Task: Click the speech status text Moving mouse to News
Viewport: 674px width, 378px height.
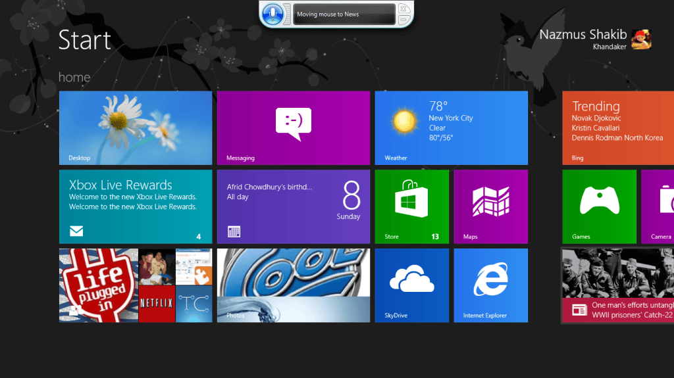Action: pos(328,14)
